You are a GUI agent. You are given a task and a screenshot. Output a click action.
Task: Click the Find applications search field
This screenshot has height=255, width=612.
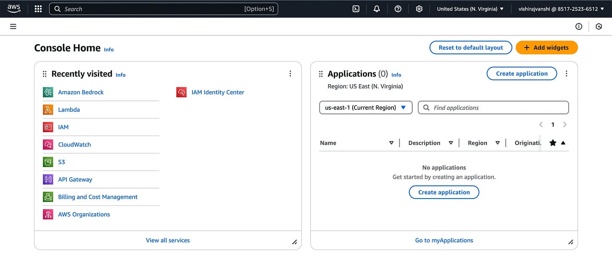493,108
